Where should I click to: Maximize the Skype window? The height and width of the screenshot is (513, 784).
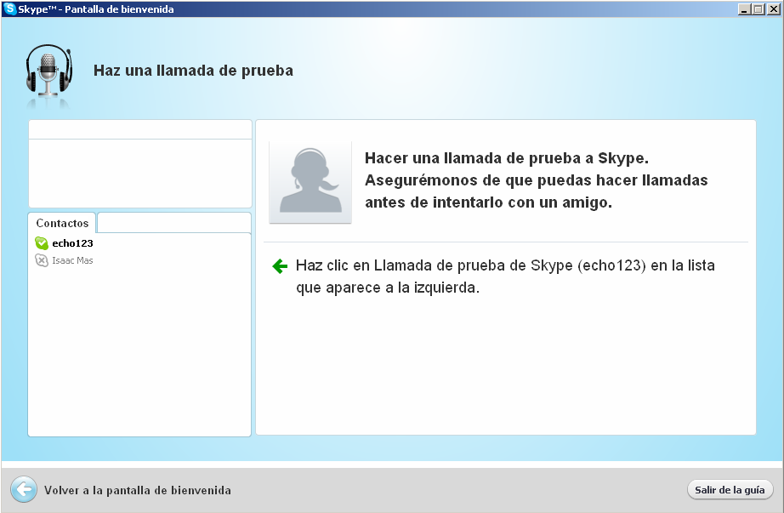point(758,9)
